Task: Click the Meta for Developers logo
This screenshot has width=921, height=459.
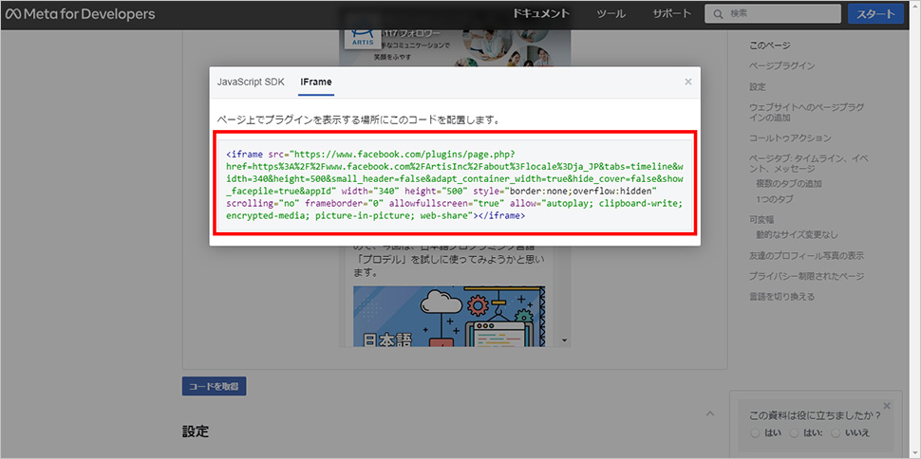Action: [80, 14]
